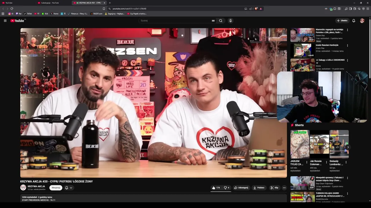This screenshot has width=371, height=208.
Task: Open the KRZYWA AKCJA channel name link
Action: click(36, 186)
